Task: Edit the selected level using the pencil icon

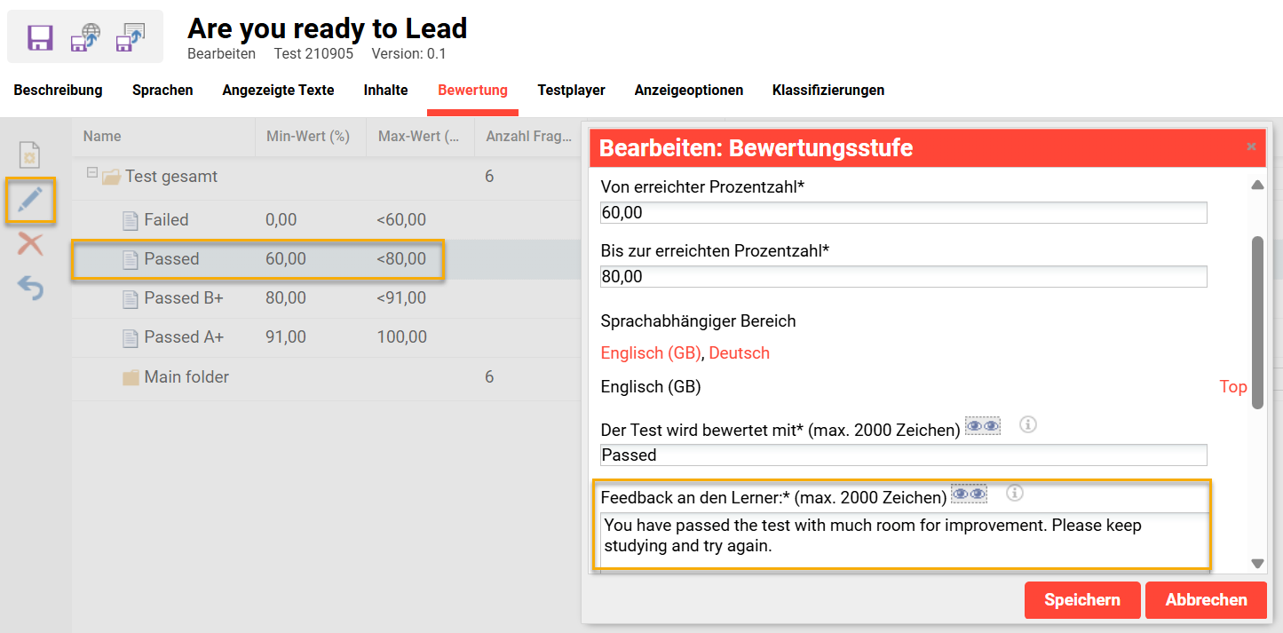Action: point(30,201)
